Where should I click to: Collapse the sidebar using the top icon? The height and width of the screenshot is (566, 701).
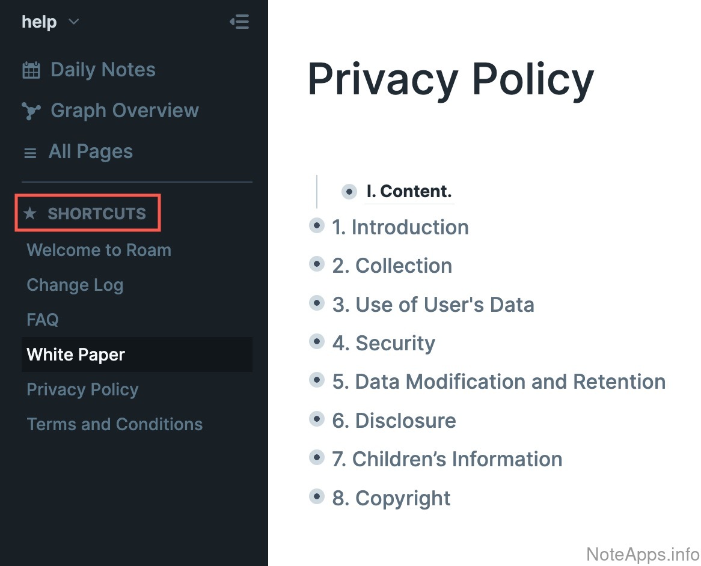pos(239,23)
